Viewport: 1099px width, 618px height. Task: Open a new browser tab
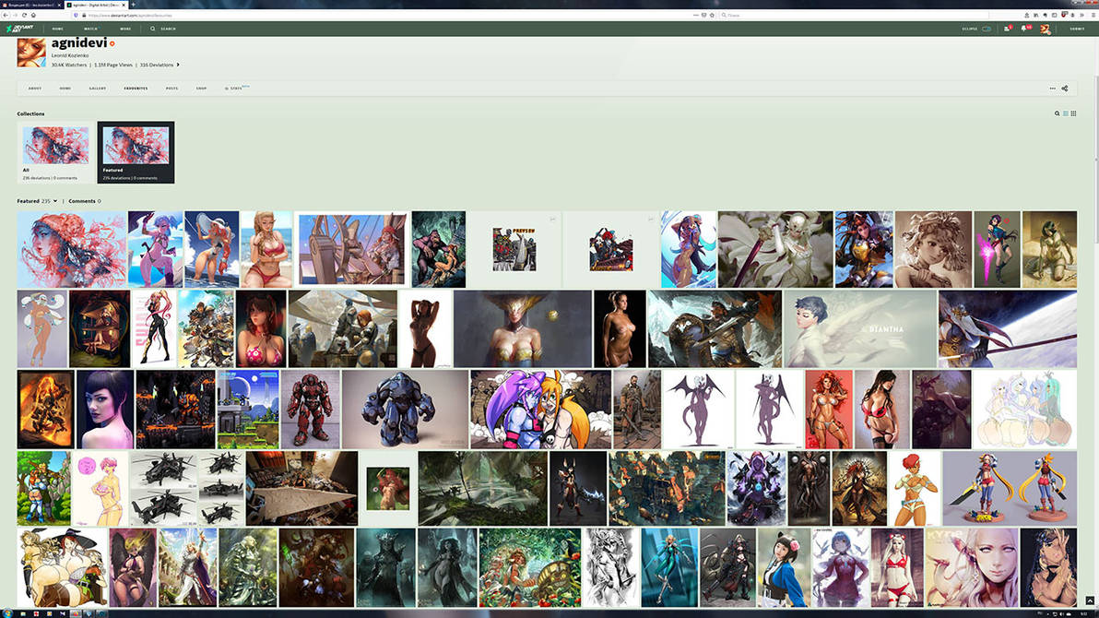pyautogui.click(x=133, y=5)
